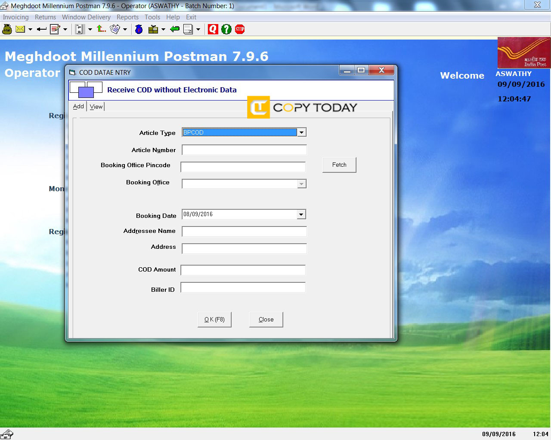Click the ASWATHY operator name
Viewport: 551px width, 440px height.
point(514,74)
